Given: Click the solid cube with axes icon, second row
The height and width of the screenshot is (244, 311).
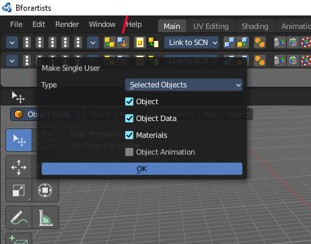Looking at the screenshot, I should (x=280, y=60).
